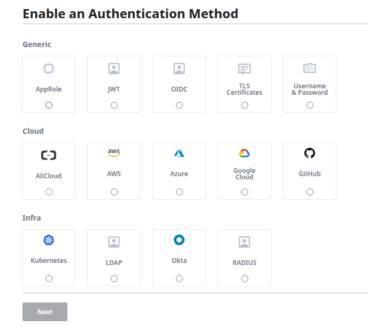Click the JWT label text

tap(114, 89)
